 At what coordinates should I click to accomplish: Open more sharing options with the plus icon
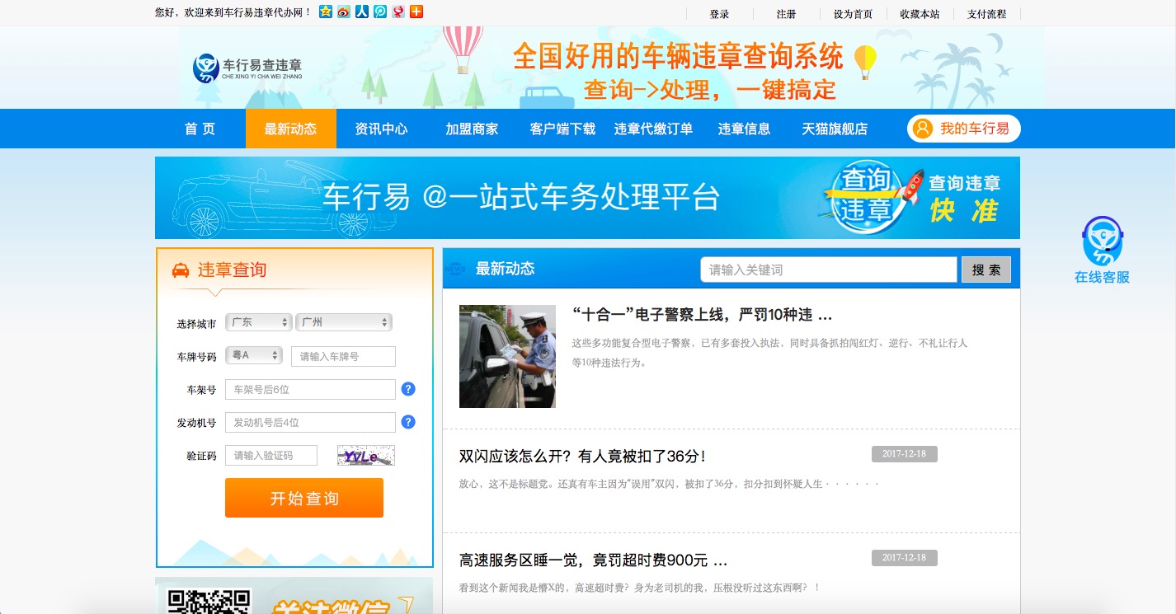point(416,12)
